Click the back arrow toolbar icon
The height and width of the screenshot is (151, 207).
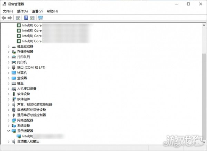(x=4, y=18)
